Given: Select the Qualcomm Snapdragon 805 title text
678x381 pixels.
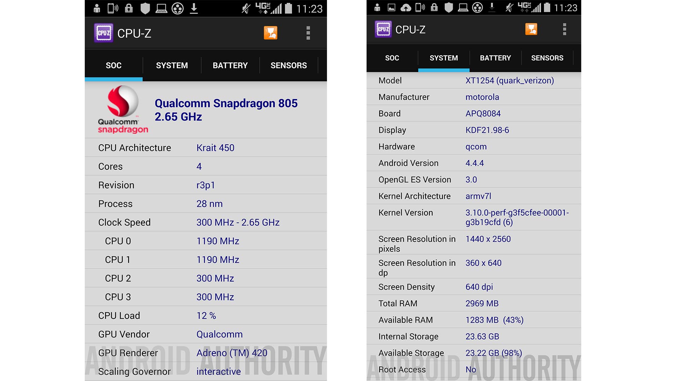Looking at the screenshot, I should point(226,103).
